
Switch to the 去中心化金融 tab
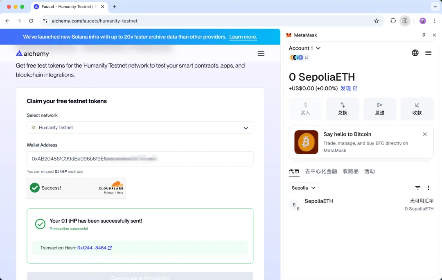pos(321,172)
